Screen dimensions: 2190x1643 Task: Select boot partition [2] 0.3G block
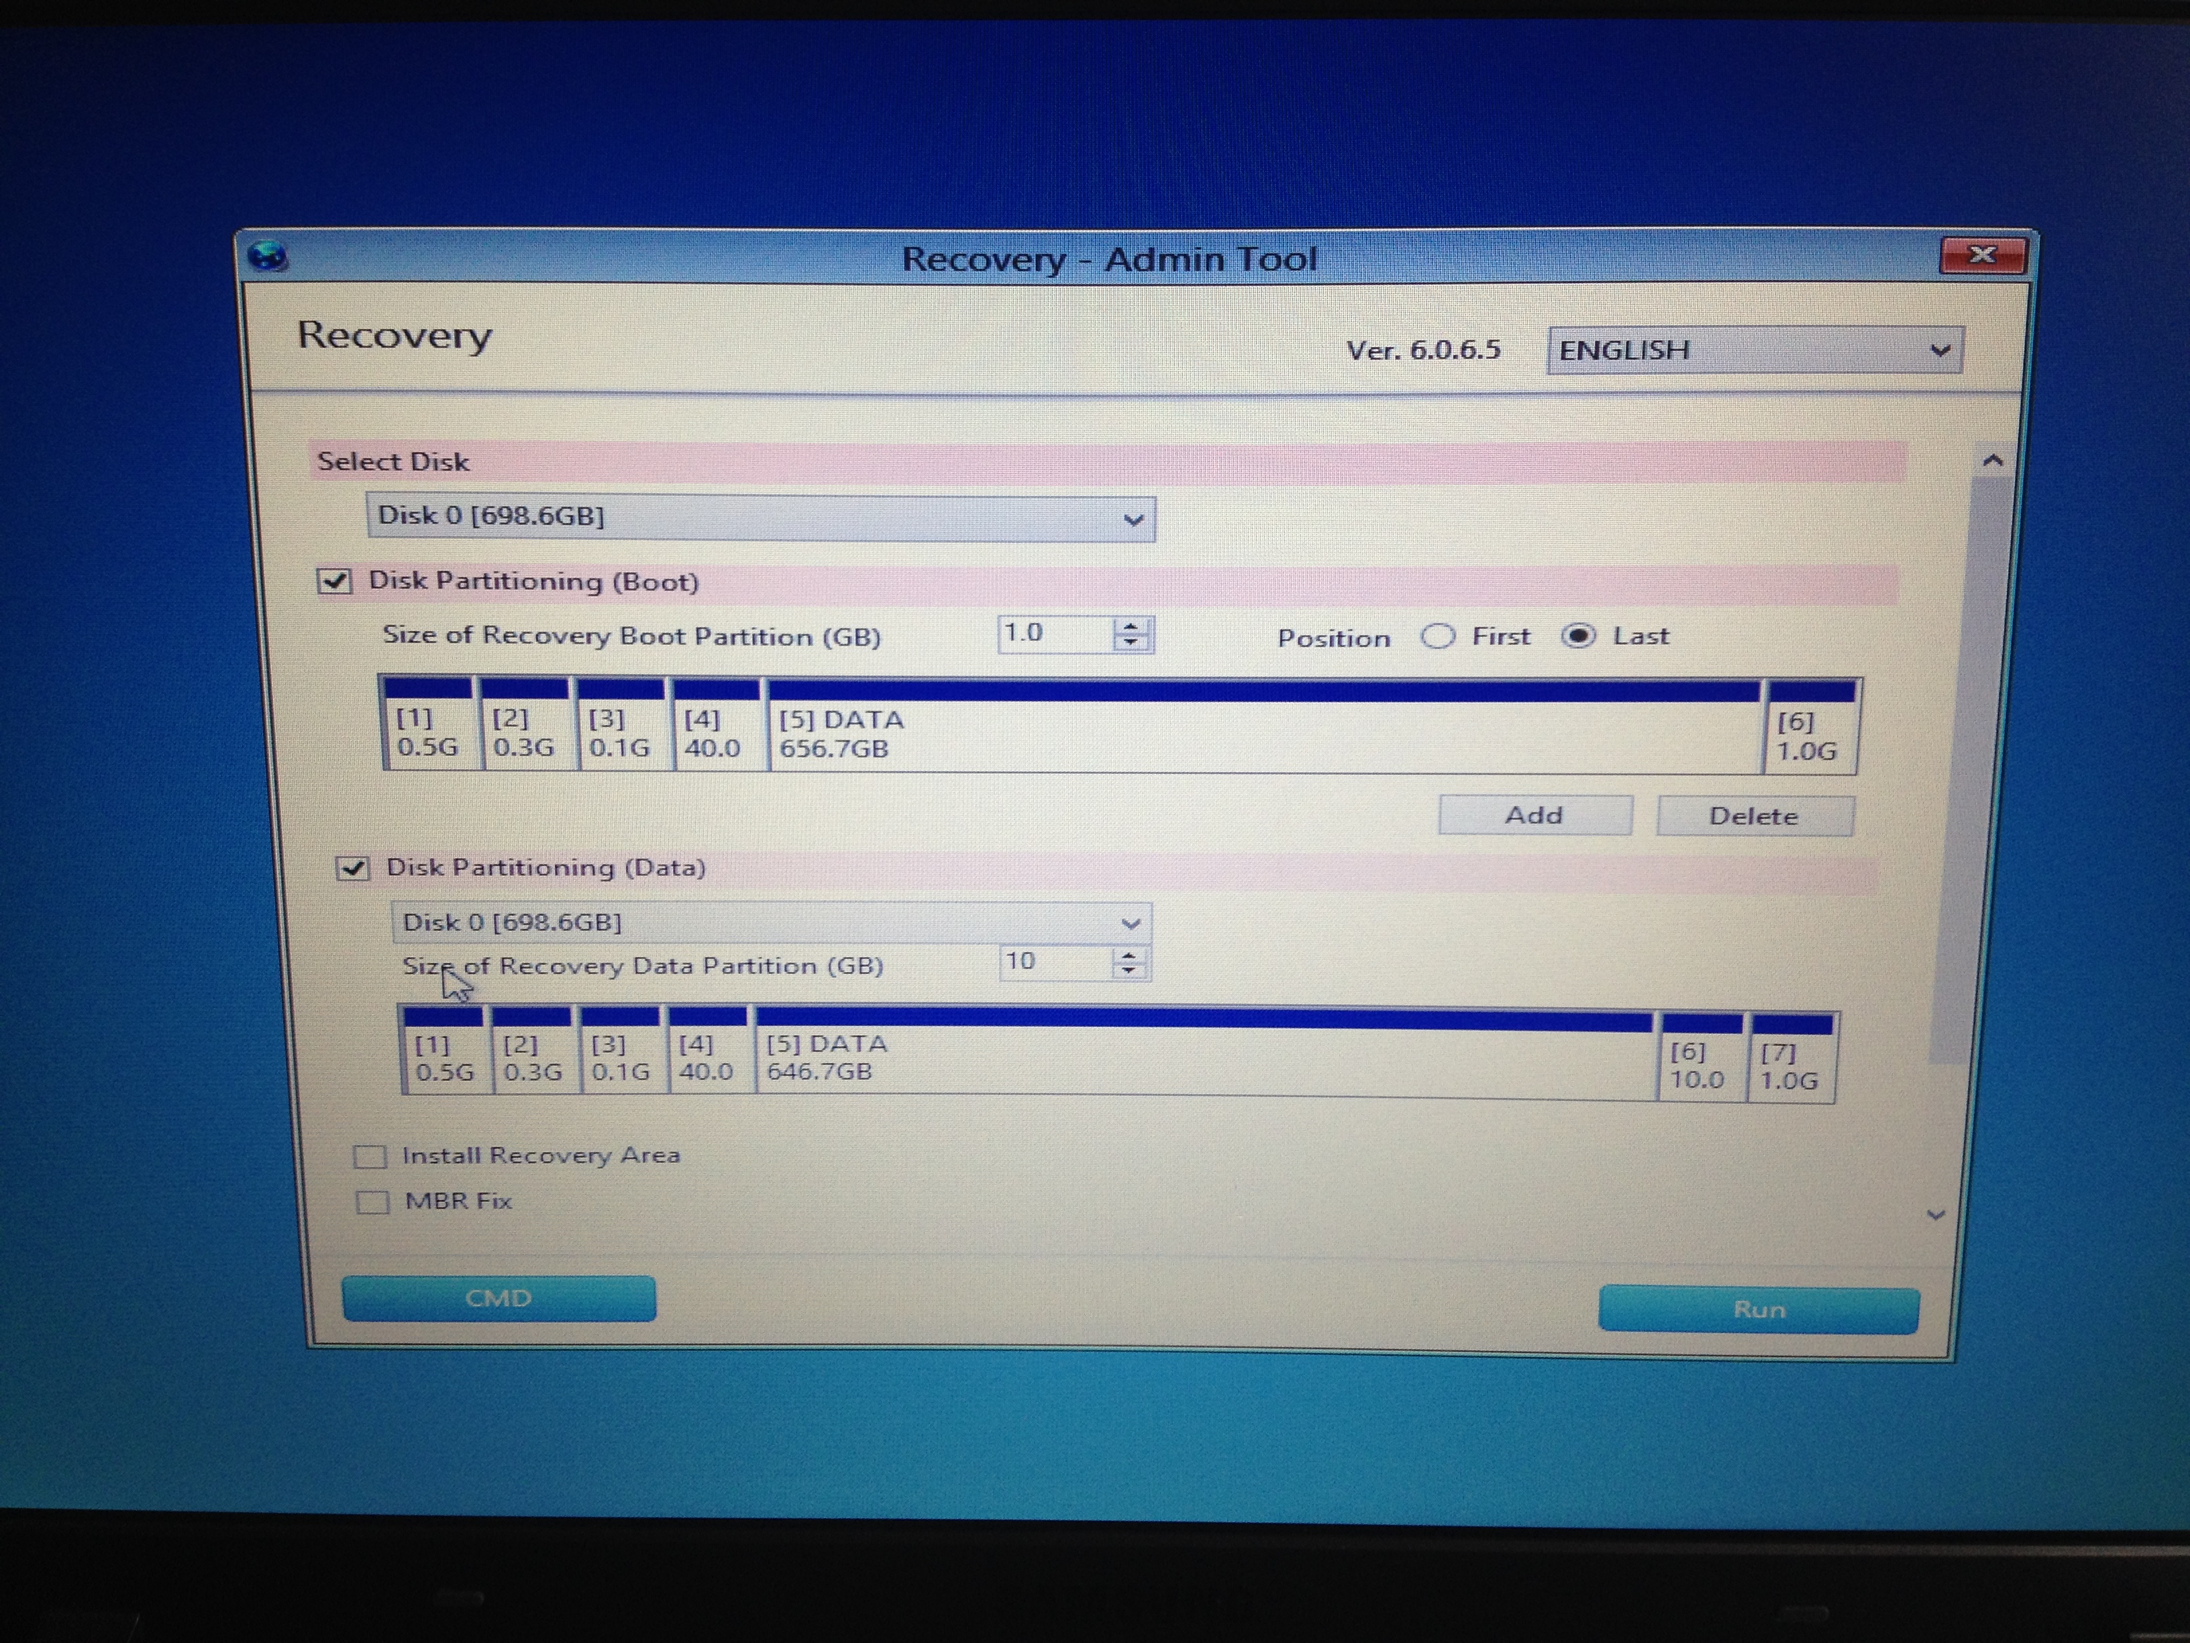coord(525,724)
